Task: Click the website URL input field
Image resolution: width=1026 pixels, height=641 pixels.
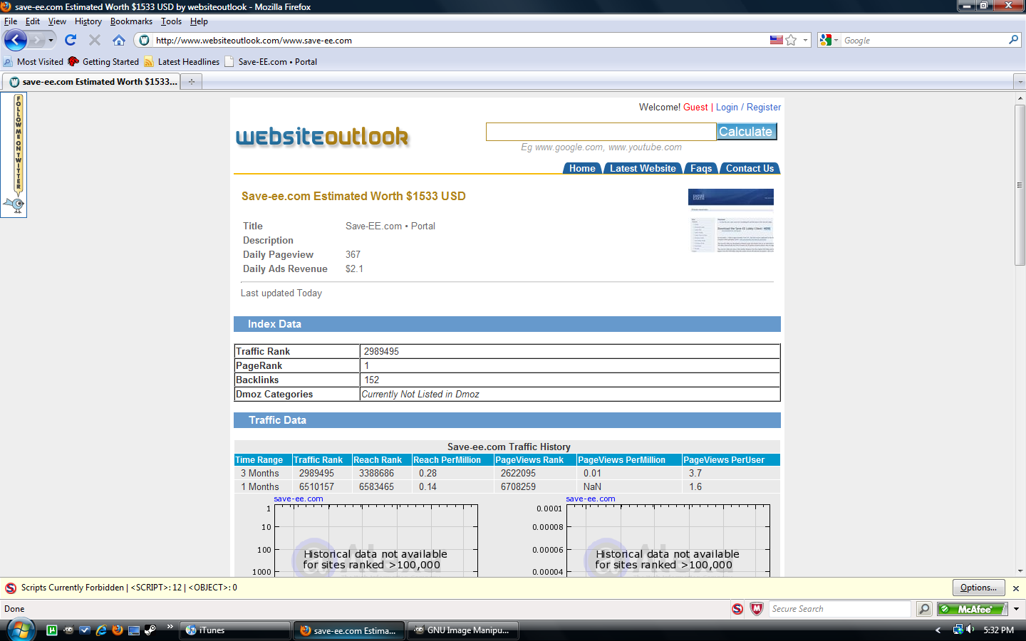Action: [x=601, y=132]
